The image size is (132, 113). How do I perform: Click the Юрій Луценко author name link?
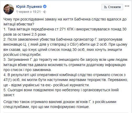[29, 7]
